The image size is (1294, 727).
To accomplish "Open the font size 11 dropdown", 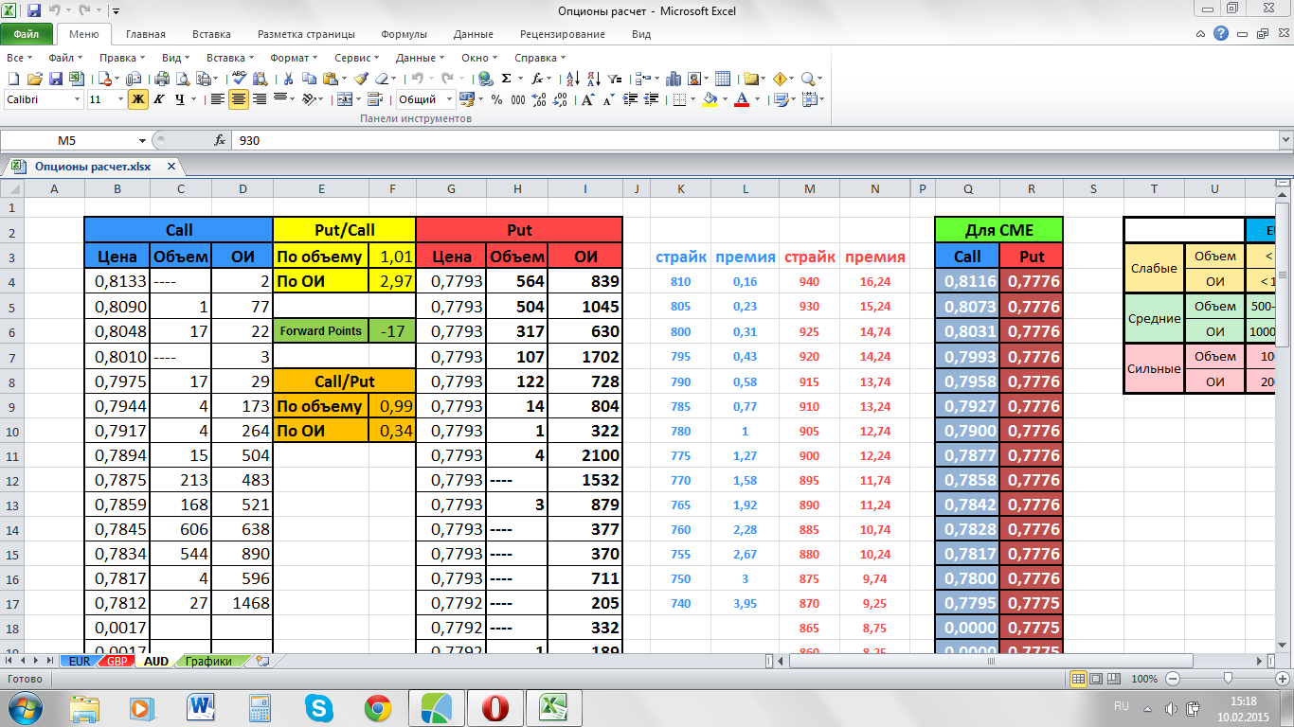I will coord(120,99).
